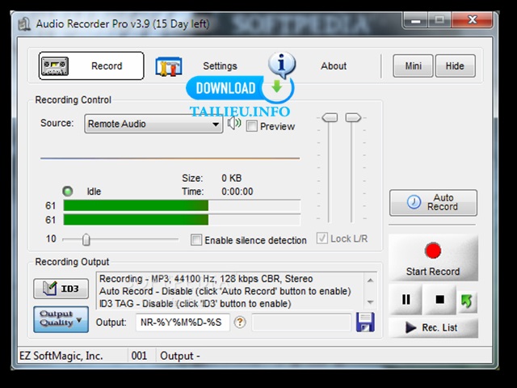The height and width of the screenshot is (388, 517).
Task: Click the left channel volume slider handle
Action: point(330,117)
